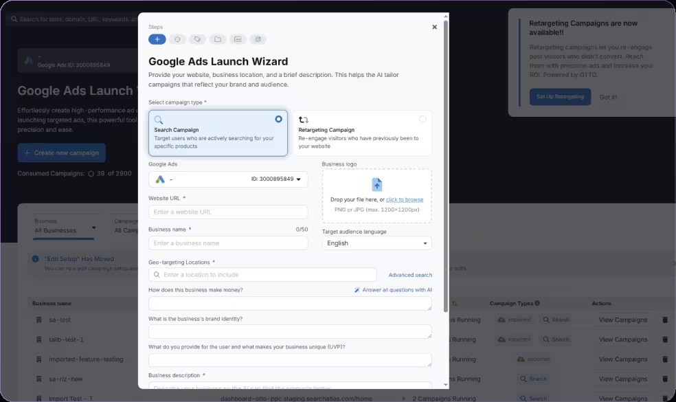
Task: Click the 'sa-test' business name
Action: [60, 320]
